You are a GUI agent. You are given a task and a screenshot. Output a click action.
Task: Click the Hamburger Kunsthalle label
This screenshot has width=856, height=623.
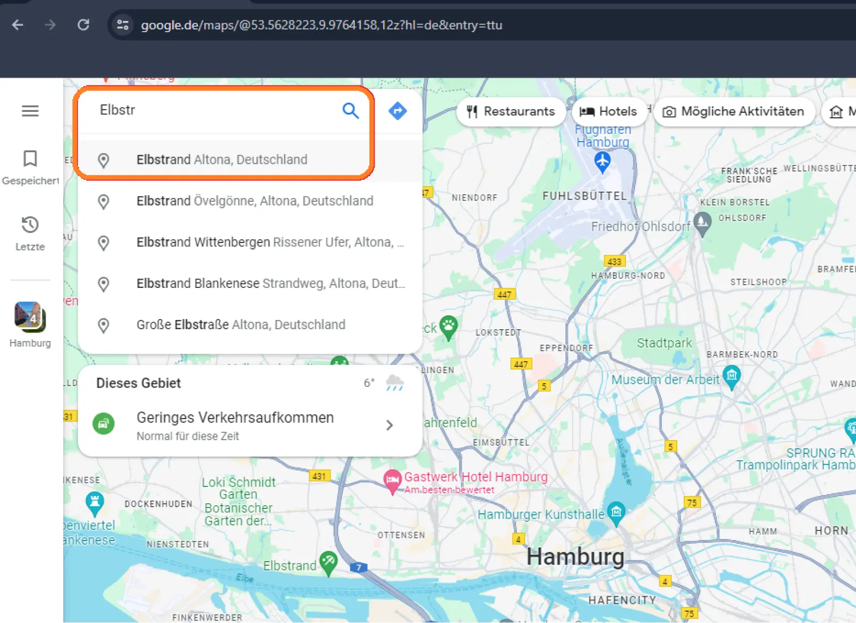pyautogui.click(x=541, y=514)
